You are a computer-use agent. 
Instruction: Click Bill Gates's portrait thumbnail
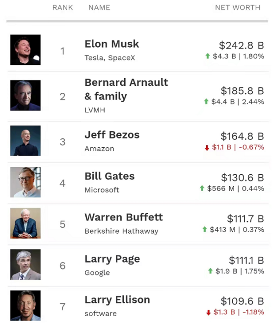(x=26, y=182)
